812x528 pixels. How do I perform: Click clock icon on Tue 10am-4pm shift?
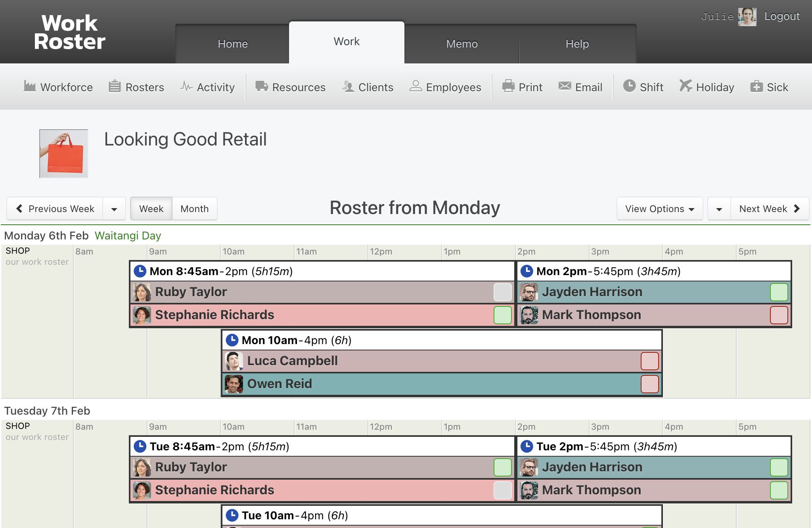[x=232, y=515]
